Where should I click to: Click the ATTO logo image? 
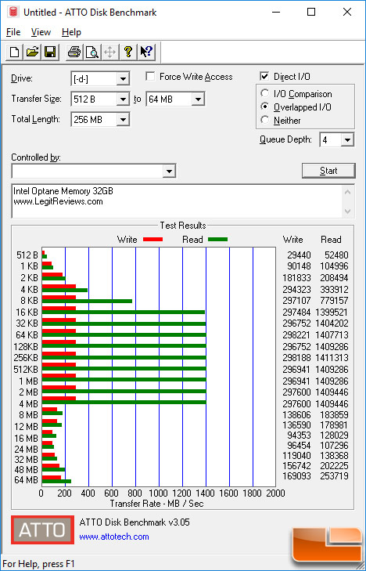42,529
